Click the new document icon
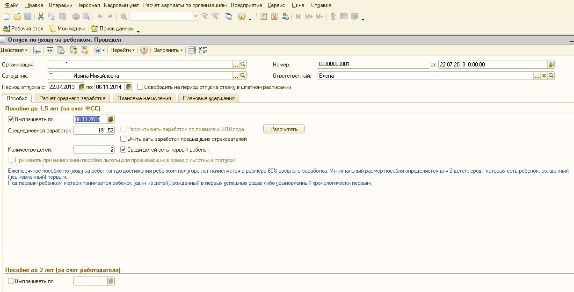The width and height of the screenshot is (574, 292). [7, 17]
